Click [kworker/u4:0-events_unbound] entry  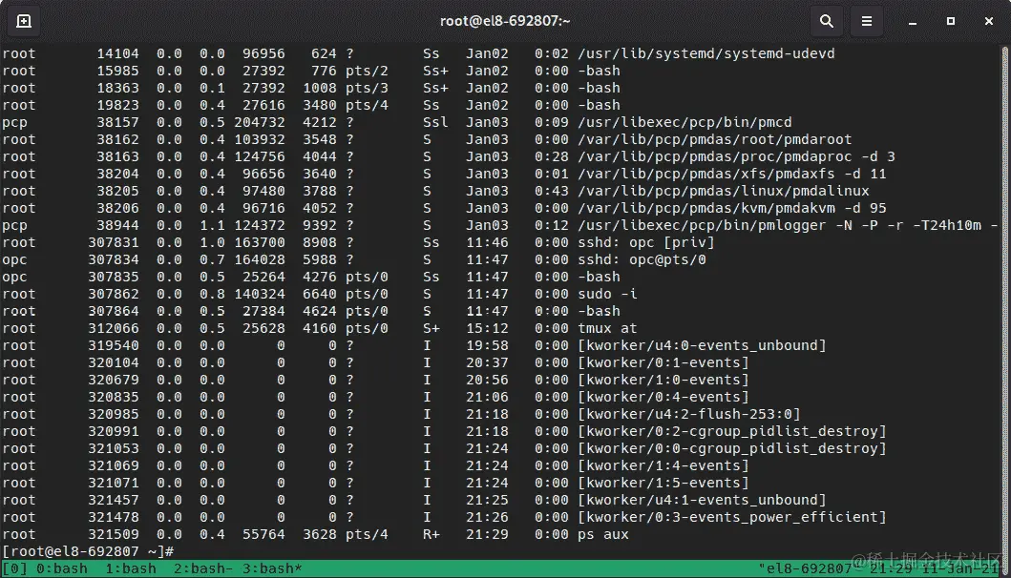pyautogui.click(x=702, y=345)
